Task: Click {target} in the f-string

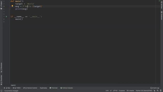Action: pos(37,6)
